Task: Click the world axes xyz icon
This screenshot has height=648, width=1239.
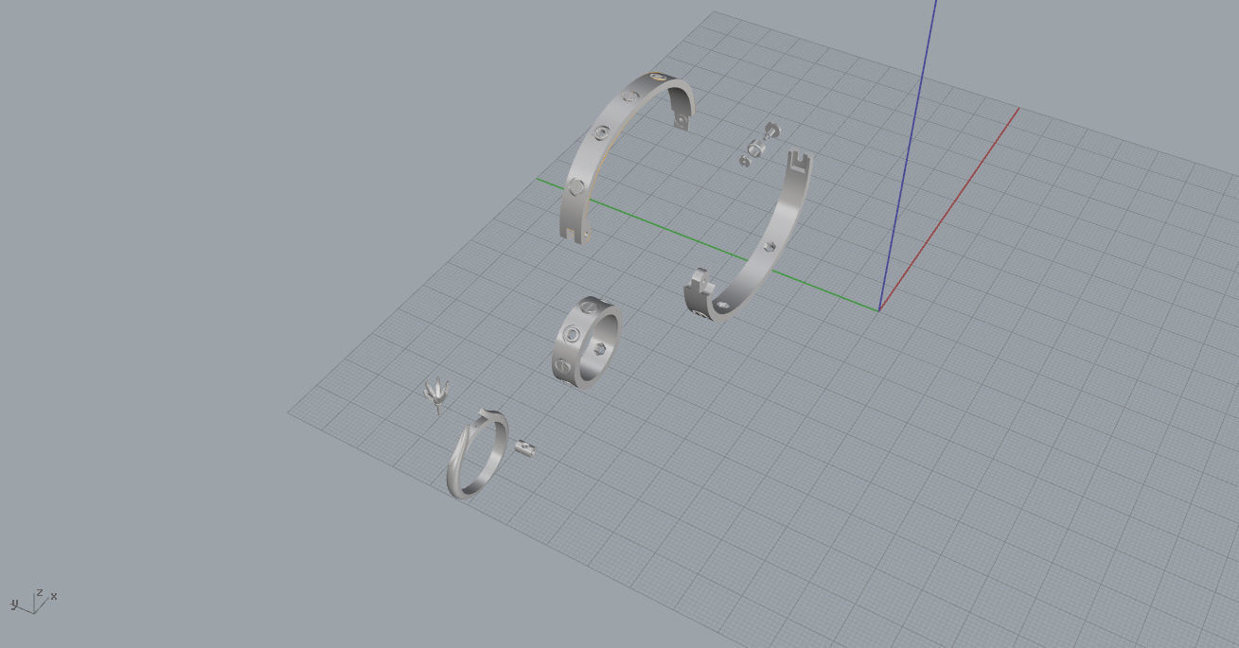Action: [34, 601]
